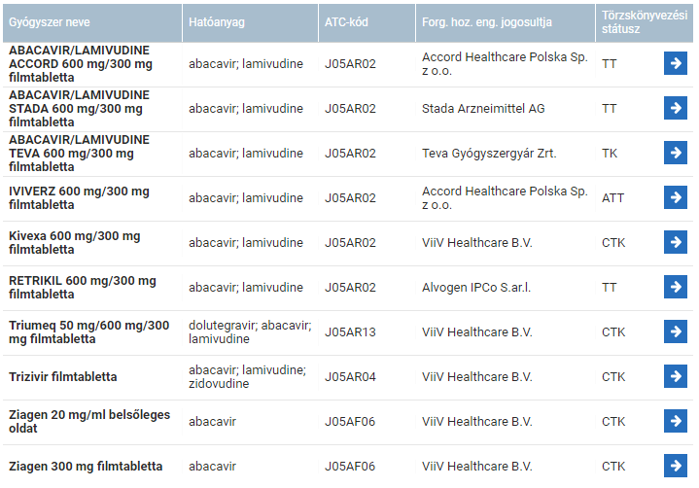Click the Kivexa row arrow button

[x=675, y=242]
